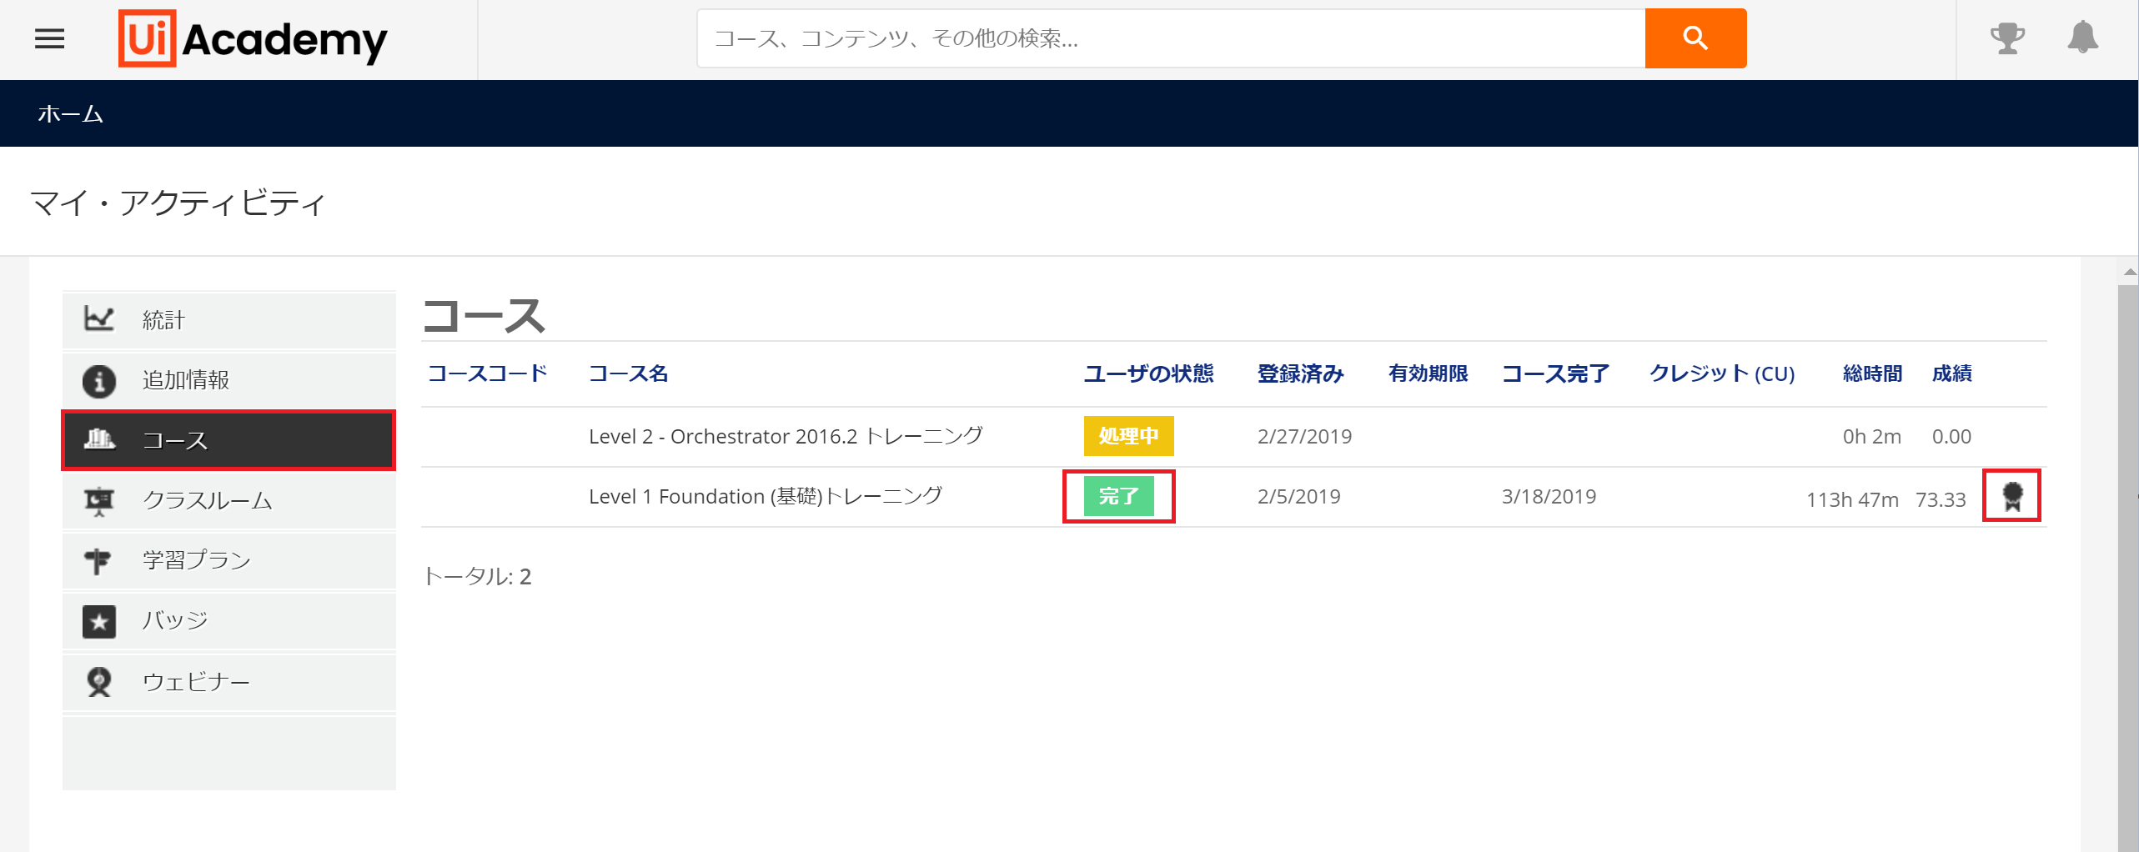2139x852 pixels.
Task: Click course Level 1 Foundation (基礎)トレーニング
Action: point(766,496)
